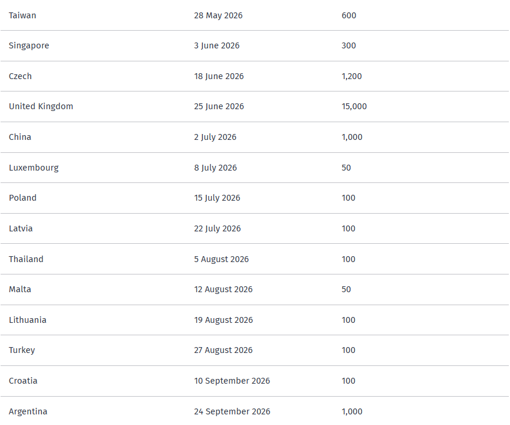
Task: Select United Kingdom in the table
Action: point(41,106)
